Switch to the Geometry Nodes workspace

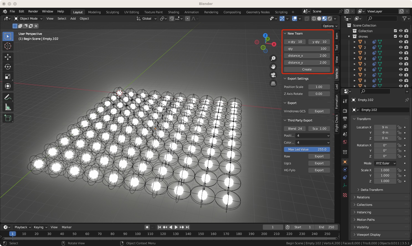[x=258, y=12]
